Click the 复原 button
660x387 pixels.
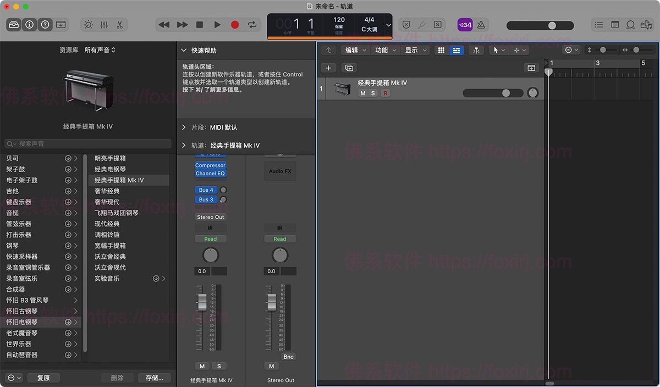pos(43,378)
